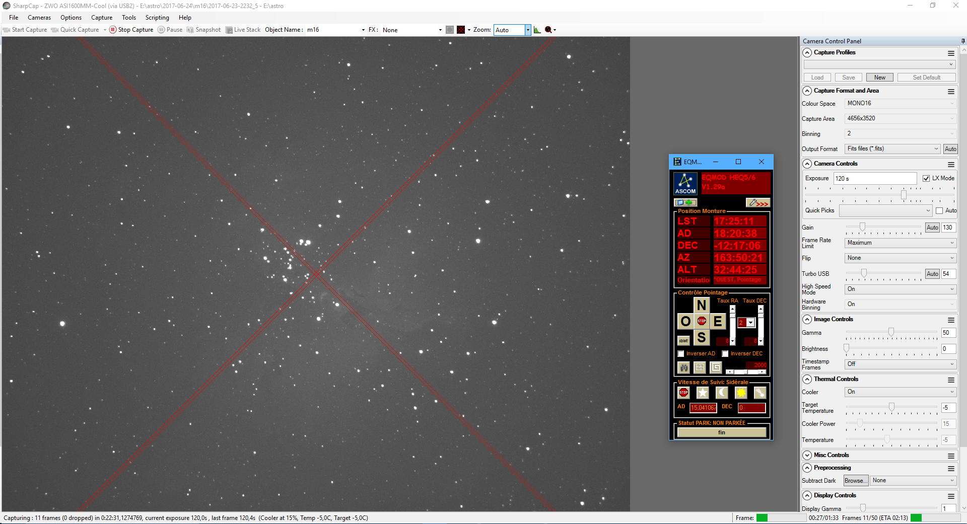Open the Cameras menu
Viewport: 967px width, 524px height.
[39, 18]
